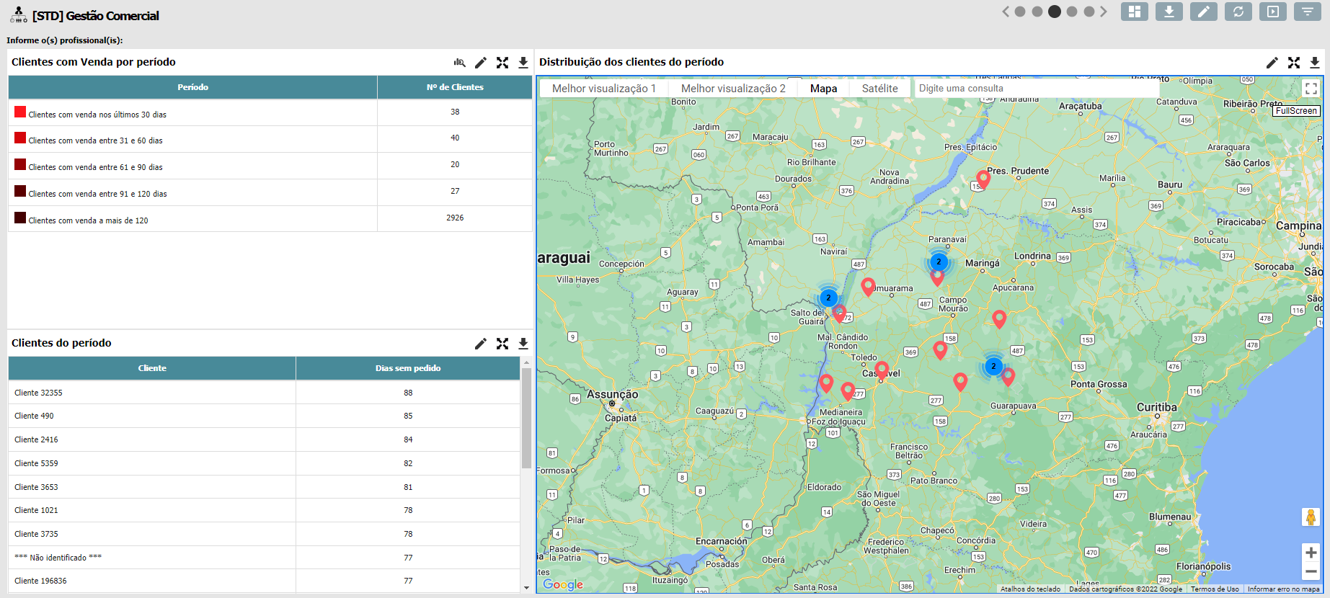Open the dashboard filter button
The height and width of the screenshot is (598, 1330).
[x=1307, y=12]
